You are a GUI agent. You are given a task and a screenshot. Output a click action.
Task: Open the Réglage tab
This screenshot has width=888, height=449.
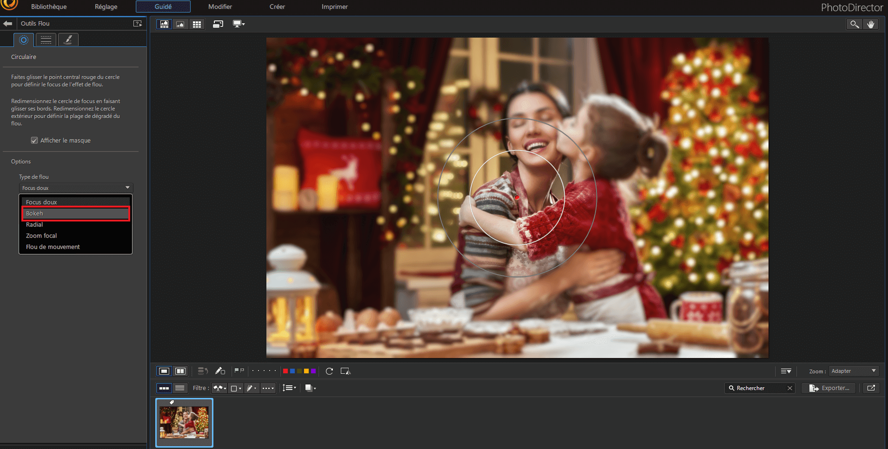click(x=106, y=7)
